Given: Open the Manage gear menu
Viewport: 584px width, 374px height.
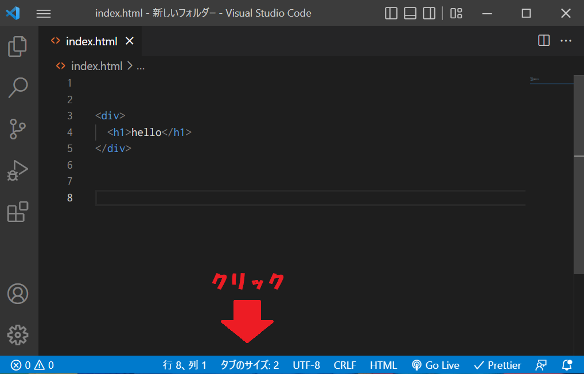Looking at the screenshot, I should (x=18, y=335).
